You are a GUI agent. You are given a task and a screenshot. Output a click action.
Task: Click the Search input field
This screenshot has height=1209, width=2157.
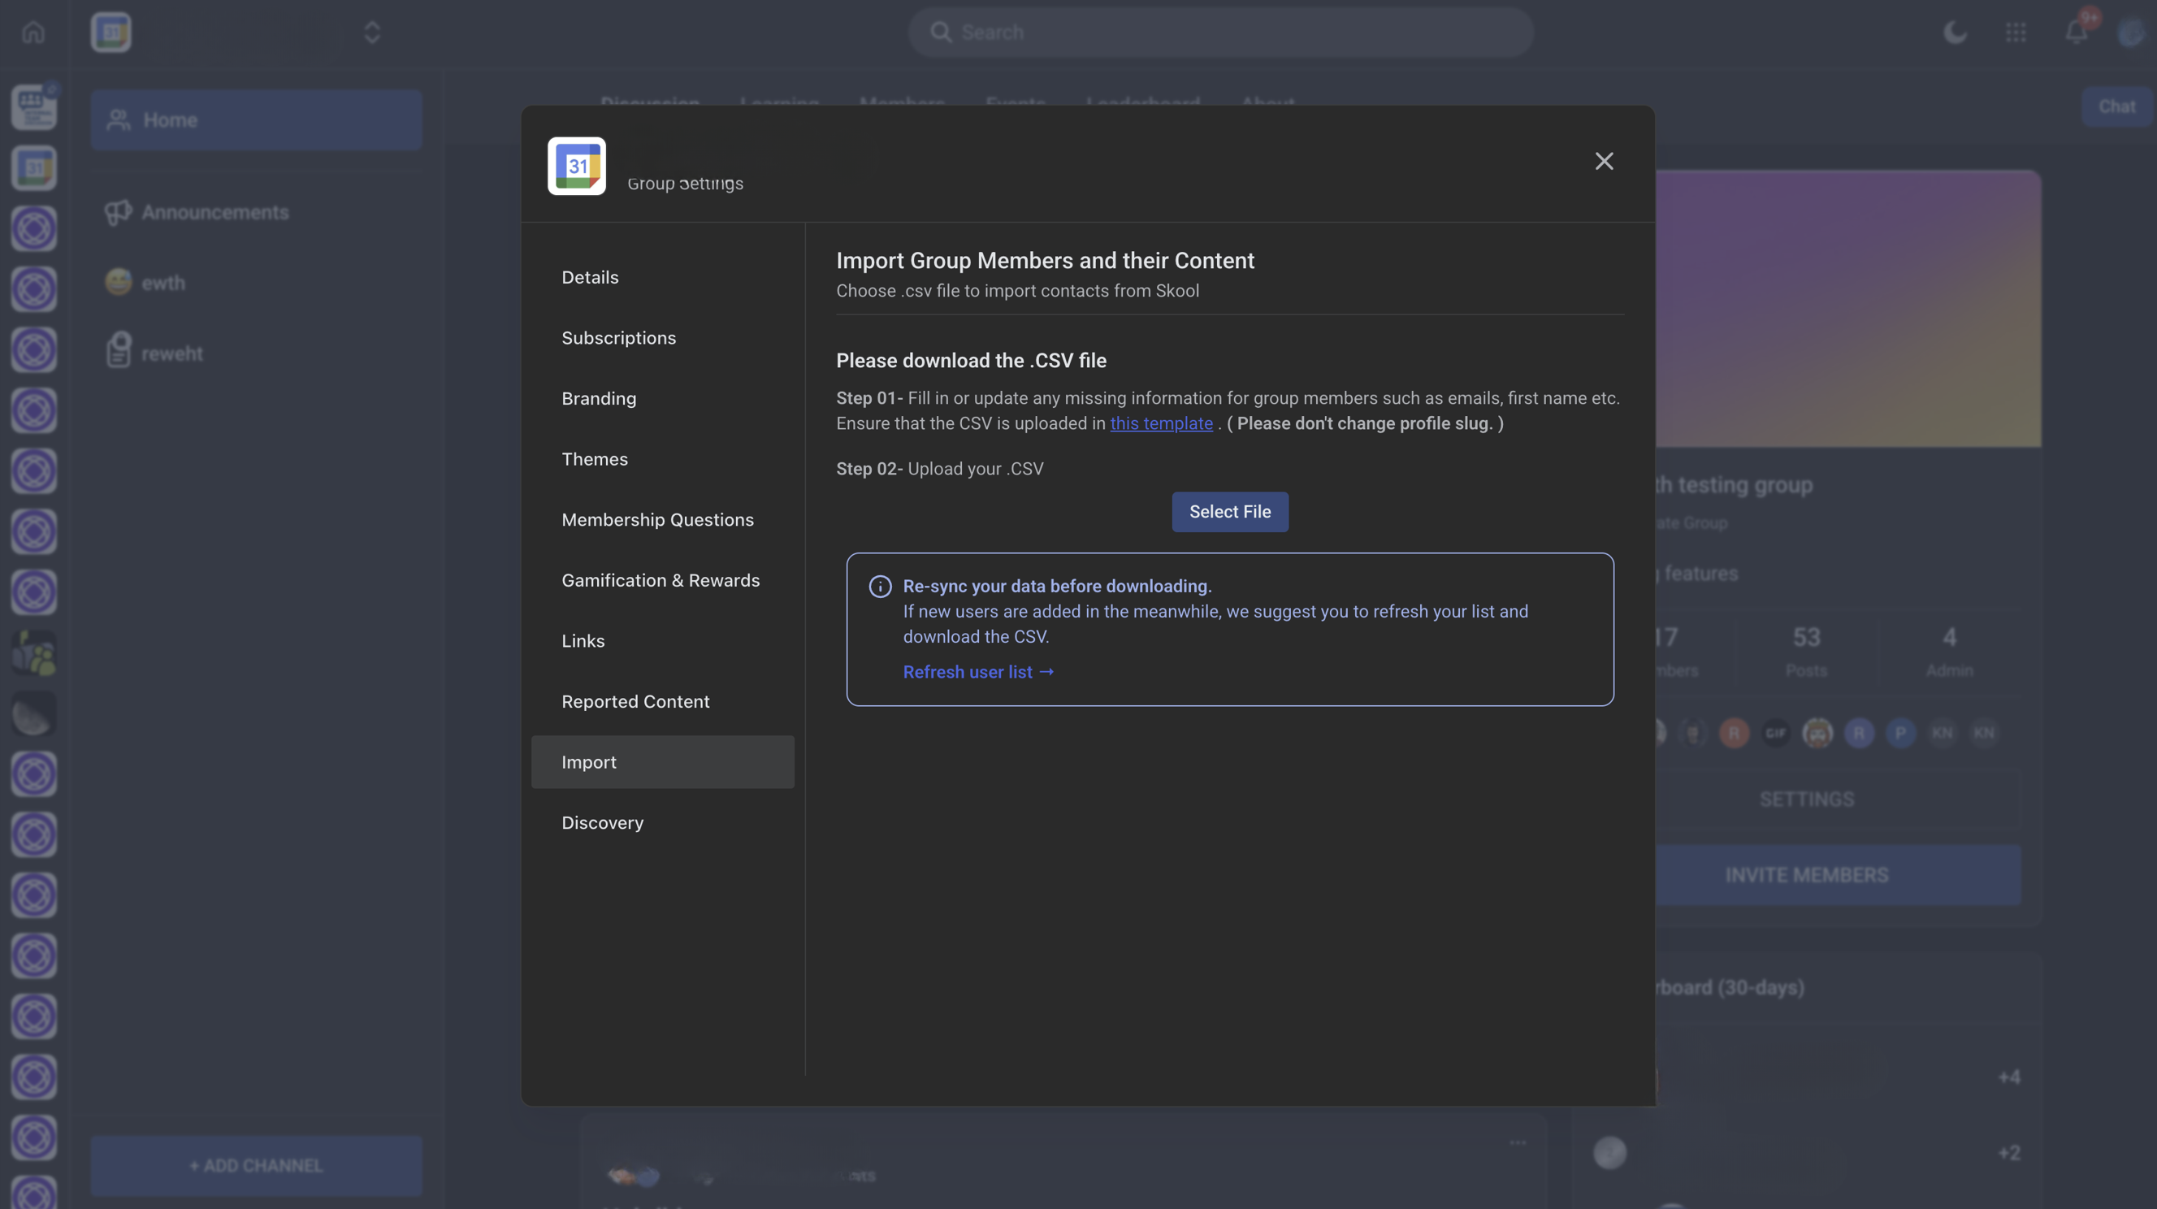(x=1221, y=32)
